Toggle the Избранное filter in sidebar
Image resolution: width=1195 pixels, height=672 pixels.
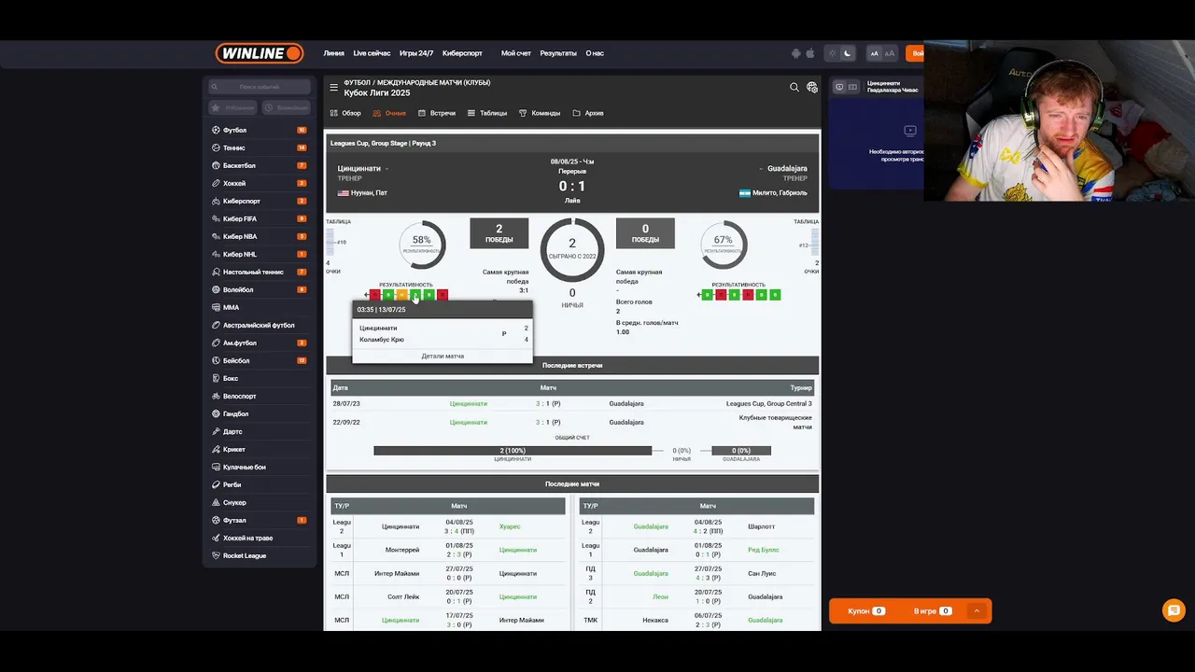(232, 107)
